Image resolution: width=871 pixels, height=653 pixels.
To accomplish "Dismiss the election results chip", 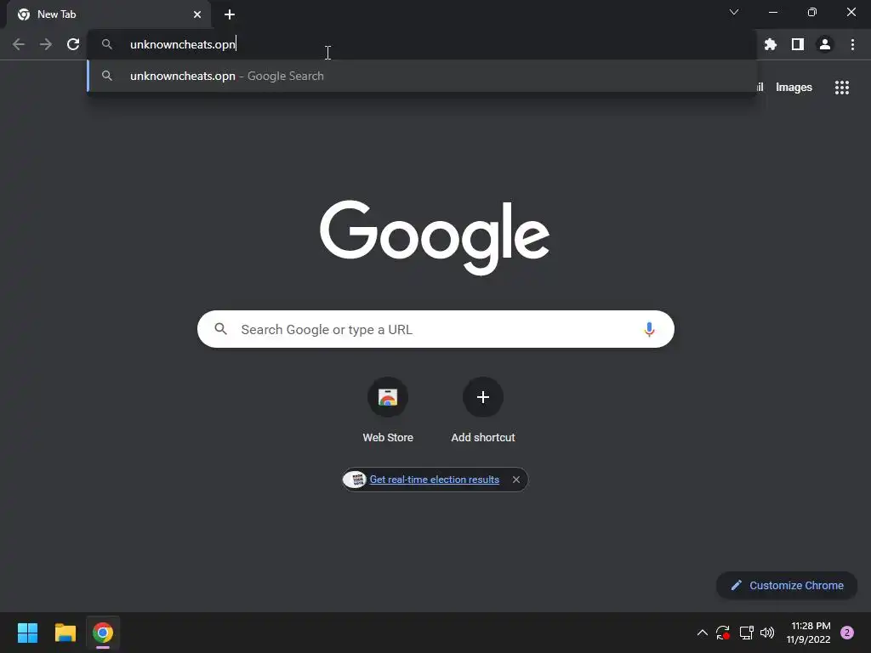I will coord(516,480).
